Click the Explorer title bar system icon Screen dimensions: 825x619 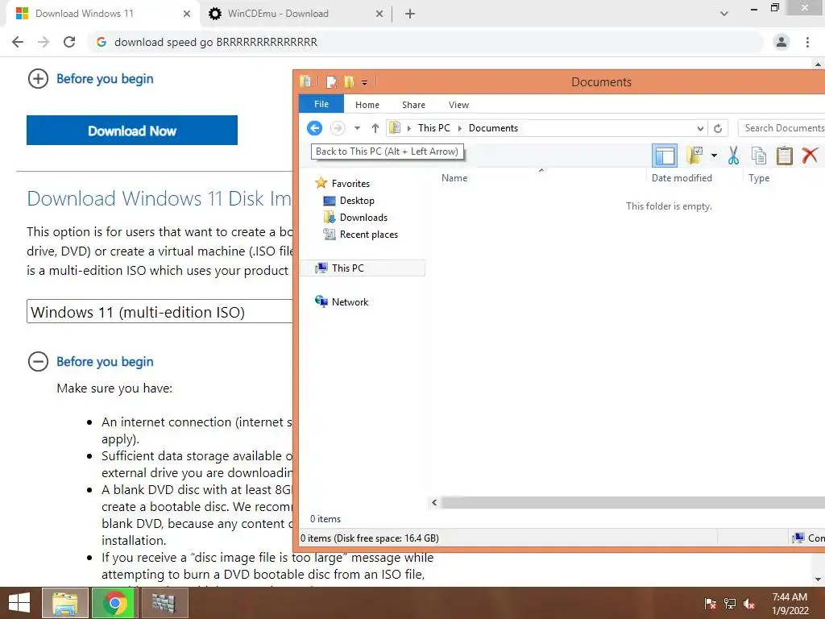305,81
